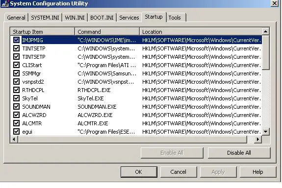
Task: Open the SYSTEM.INI tab
Action: (45, 18)
